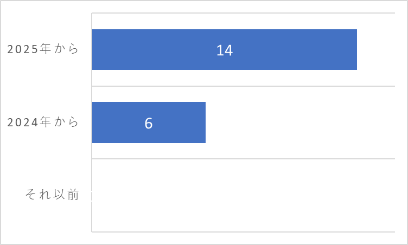Viewport: 408px width, 245px height.
Task: Click empty plot space beside the 2024 bar
Action: (x=299, y=122)
